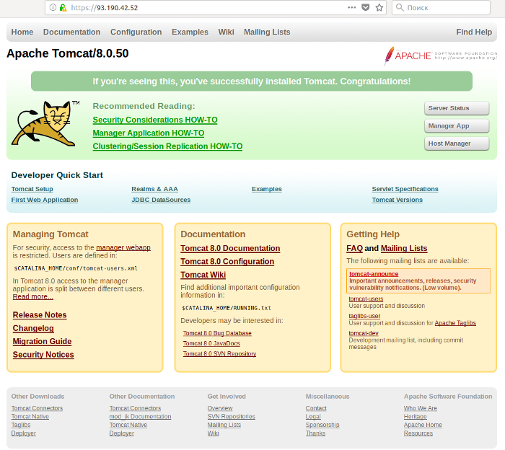Open First Web Application link
The width and height of the screenshot is (505, 450).
coord(45,200)
